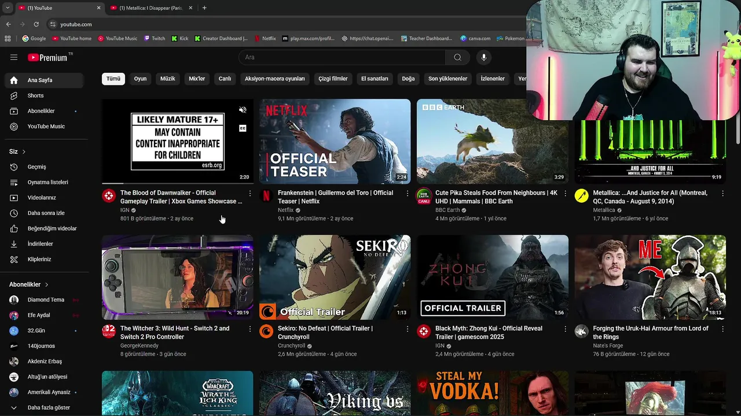The width and height of the screenshot is (741, 416).
Task: Click the IGN channel avatar for Dawnwalker video
Action: tap(109, 195)
